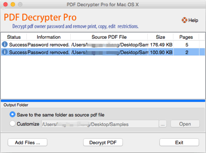
Task: Click info icon of first Success row
Action: [x=5, y=44]
